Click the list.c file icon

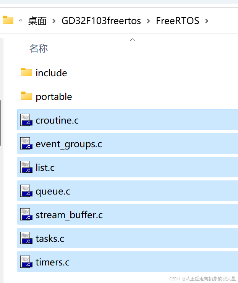[26, 167]
